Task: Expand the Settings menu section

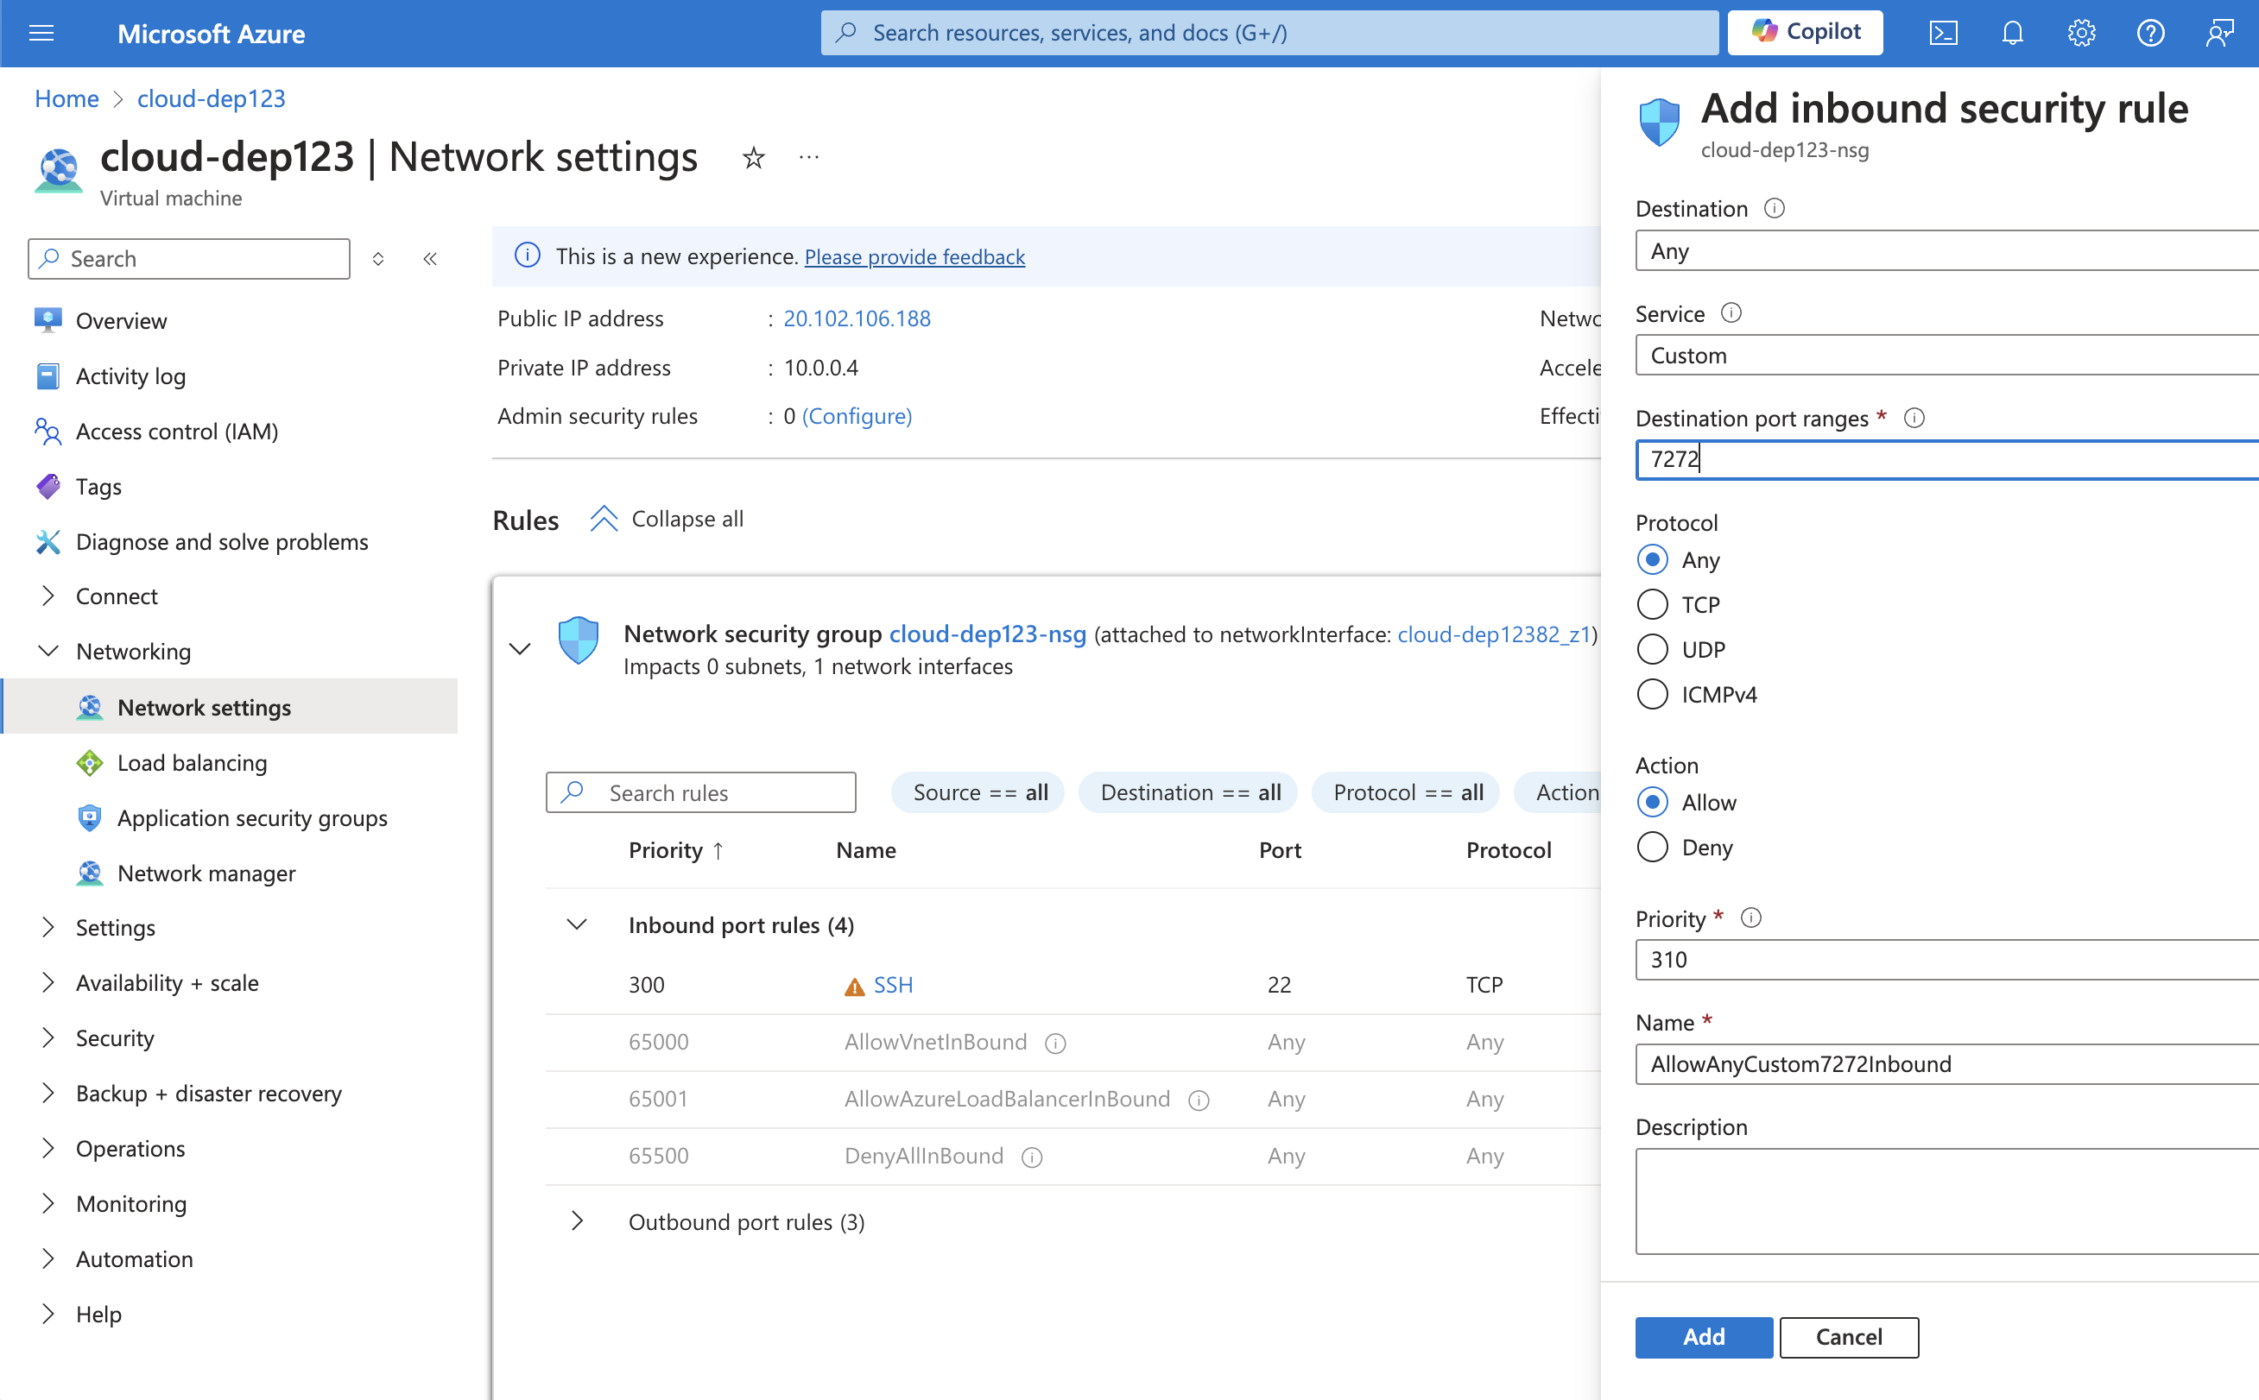Action: [48, 927]
